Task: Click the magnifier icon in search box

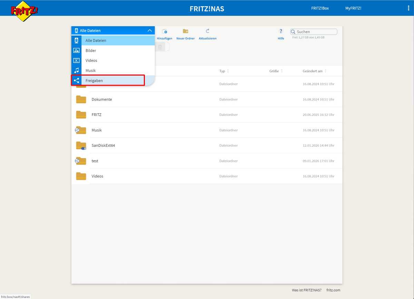Action: (x=293, y=32)
